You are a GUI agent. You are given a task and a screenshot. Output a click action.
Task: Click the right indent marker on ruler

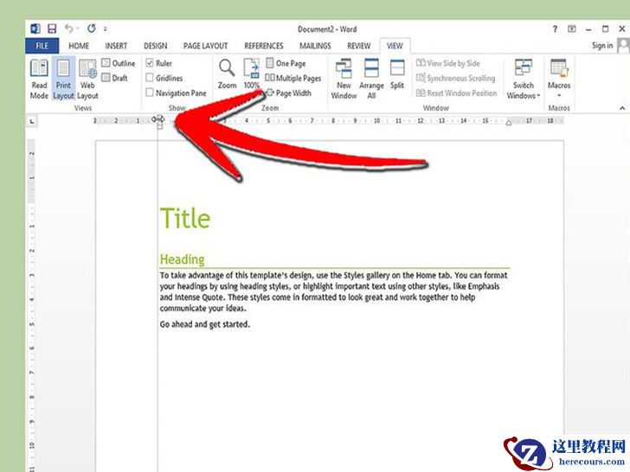click(509, 123)
